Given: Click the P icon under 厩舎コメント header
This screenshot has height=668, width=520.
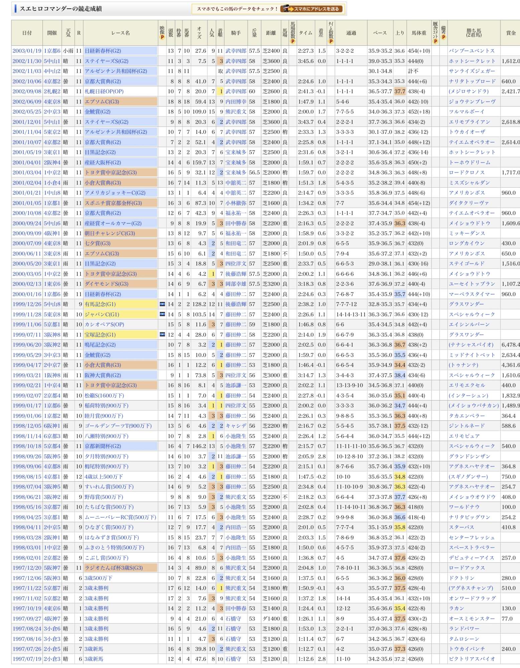Looking at the screenshot, I should tap(435, 41).
